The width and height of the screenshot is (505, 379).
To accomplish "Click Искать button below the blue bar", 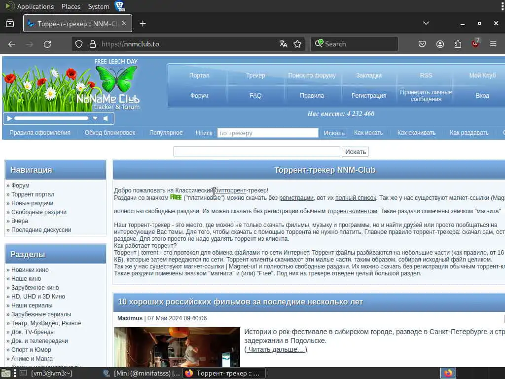I will 355,152.
